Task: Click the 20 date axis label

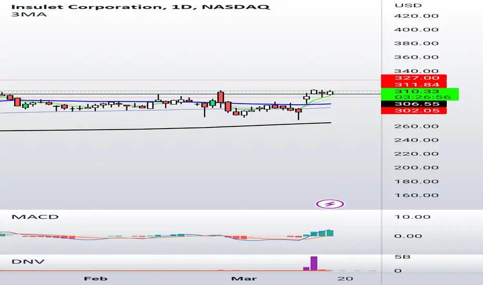Action: pyautogui.click(x=345, y=279)
